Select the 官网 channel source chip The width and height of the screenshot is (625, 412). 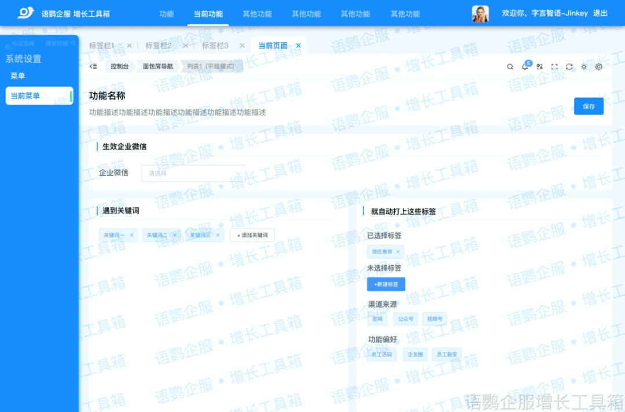coord(377,318)
